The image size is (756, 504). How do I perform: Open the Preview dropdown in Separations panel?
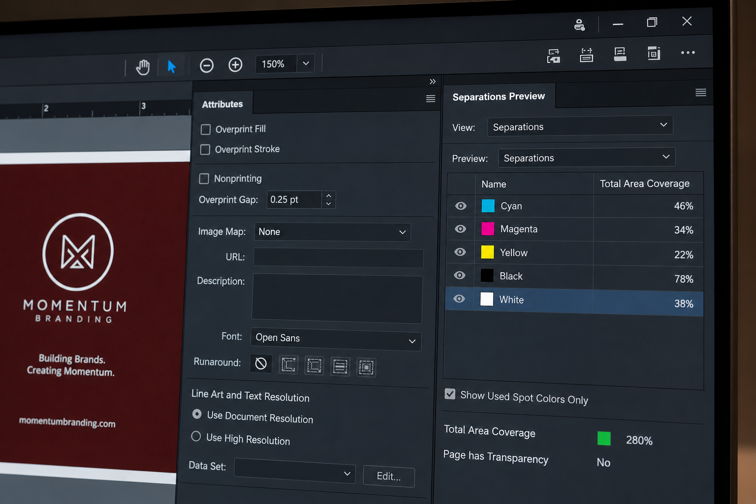pos(587,157)
